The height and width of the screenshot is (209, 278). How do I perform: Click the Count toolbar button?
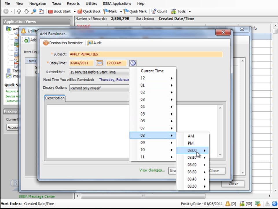tap(159, 11)
